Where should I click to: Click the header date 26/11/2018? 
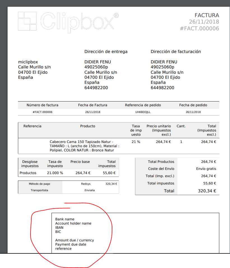pos(204,22)
